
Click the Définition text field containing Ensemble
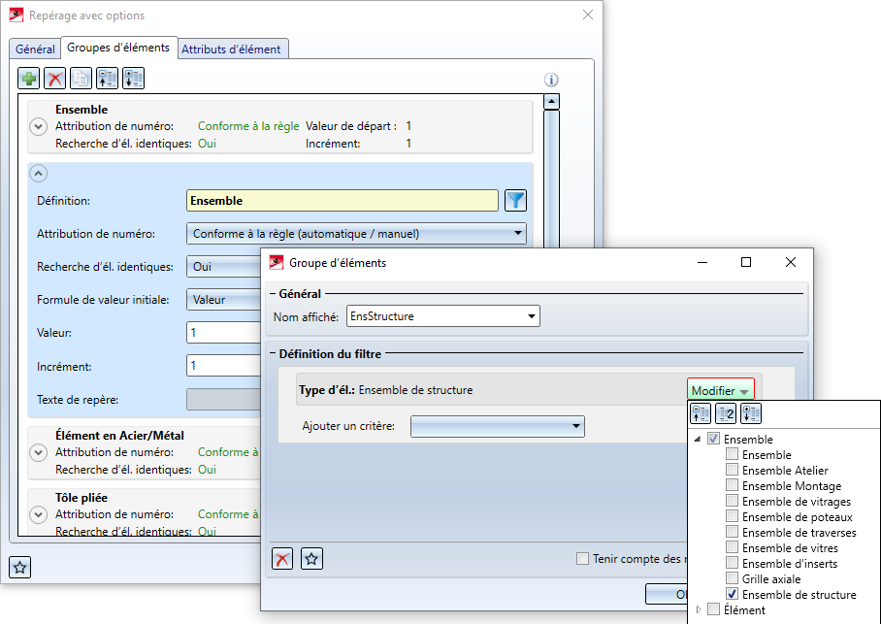point(342,201)
